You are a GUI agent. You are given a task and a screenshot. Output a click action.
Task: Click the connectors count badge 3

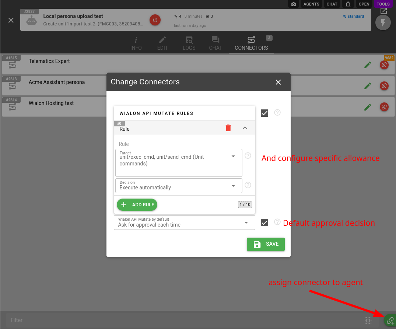tap(269, 38)
